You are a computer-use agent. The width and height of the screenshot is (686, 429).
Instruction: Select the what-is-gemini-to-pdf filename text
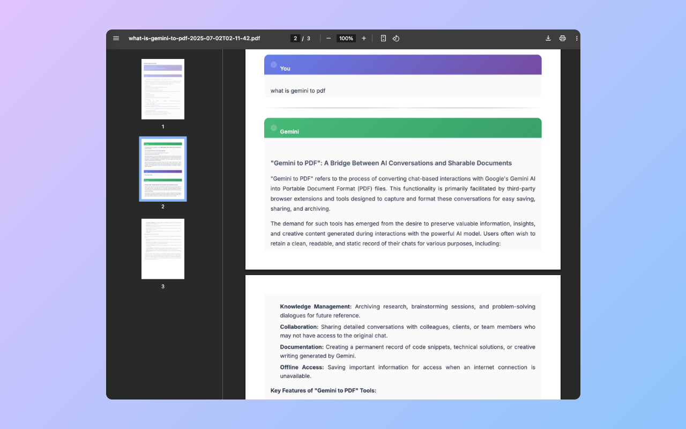[194, 38]
